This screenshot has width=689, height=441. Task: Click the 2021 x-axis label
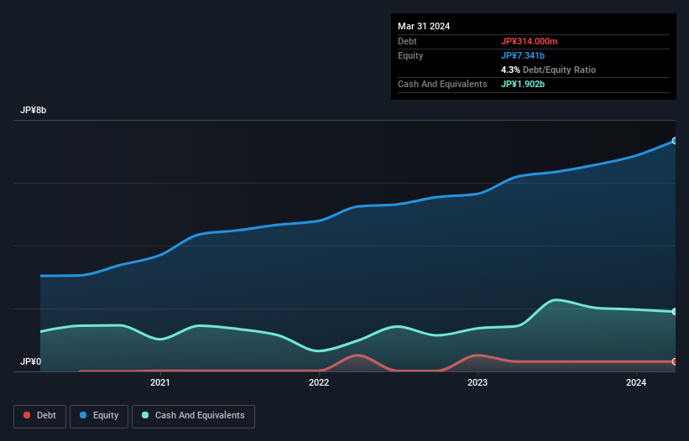click(x=160, y=382)
